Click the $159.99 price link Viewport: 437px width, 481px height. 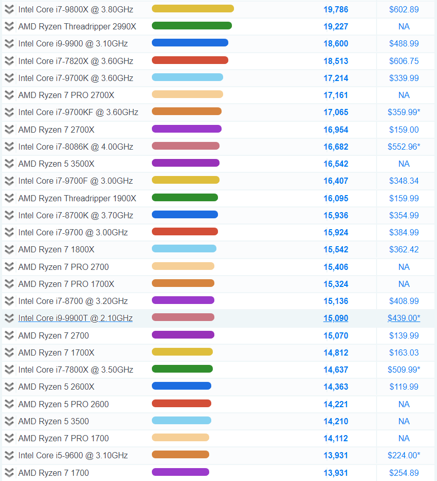pos(404,199)
